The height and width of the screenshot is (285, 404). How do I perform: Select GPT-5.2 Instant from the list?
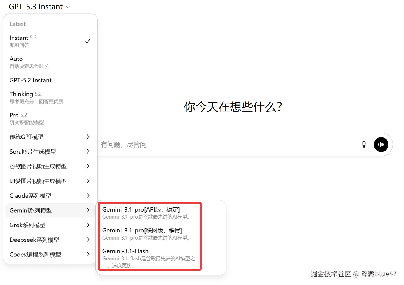point(50,80)
